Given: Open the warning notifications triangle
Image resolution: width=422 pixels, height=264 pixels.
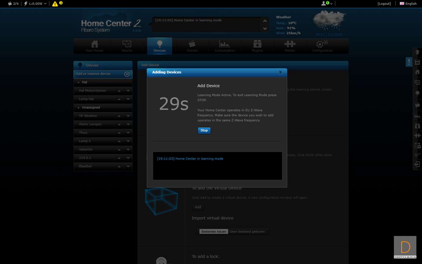Looking at the screenshot, I should pos(55,4).
